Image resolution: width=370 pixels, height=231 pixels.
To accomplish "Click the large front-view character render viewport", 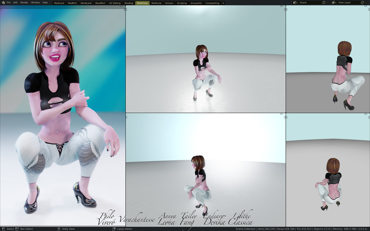I will [x=63, y=115].
